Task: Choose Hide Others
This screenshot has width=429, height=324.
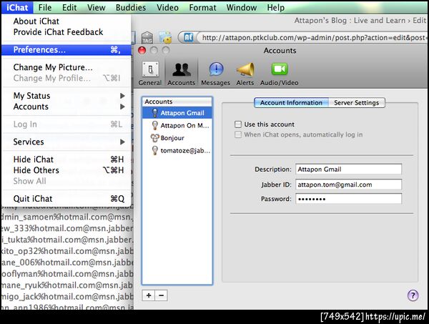Action: 66,170
